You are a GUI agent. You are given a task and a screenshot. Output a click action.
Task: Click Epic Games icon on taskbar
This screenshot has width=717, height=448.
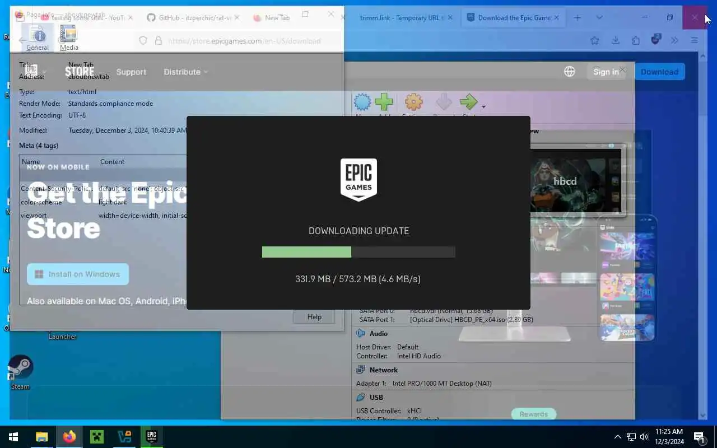(151, 437)
